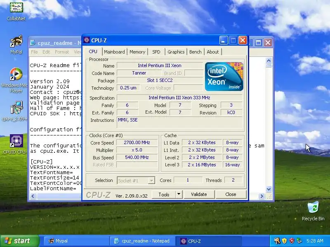Click the Bus Speed value 540.00 MHz
The height and width of the screenshot is (247, 330).
click(x=137, y=157)
